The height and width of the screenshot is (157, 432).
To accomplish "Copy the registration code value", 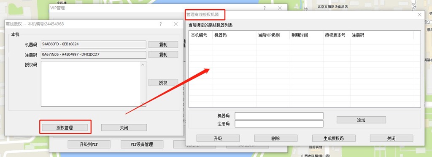I will tap(163, 55).
